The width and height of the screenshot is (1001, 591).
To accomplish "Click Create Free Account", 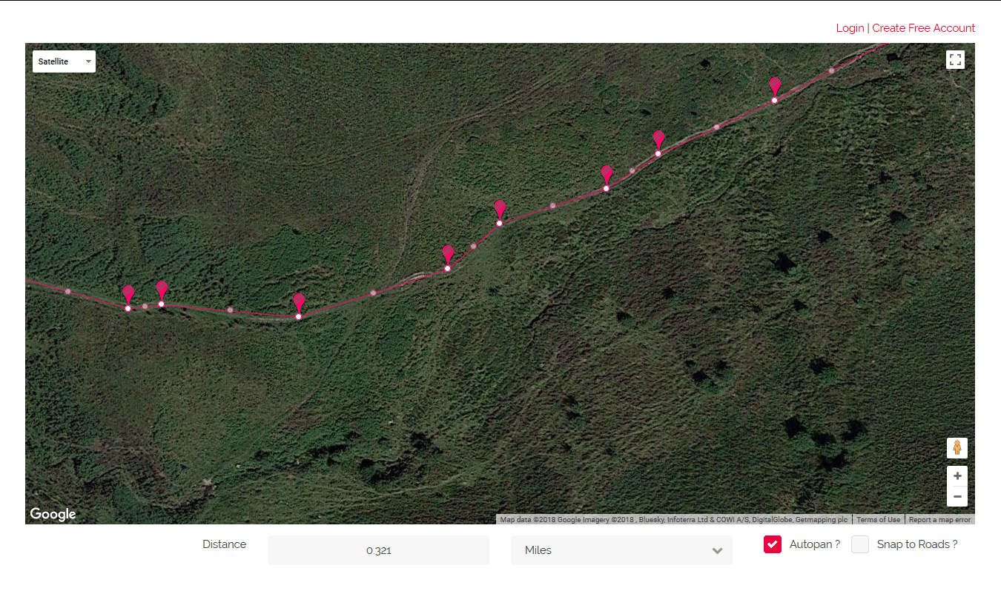I will coord(923,27).
